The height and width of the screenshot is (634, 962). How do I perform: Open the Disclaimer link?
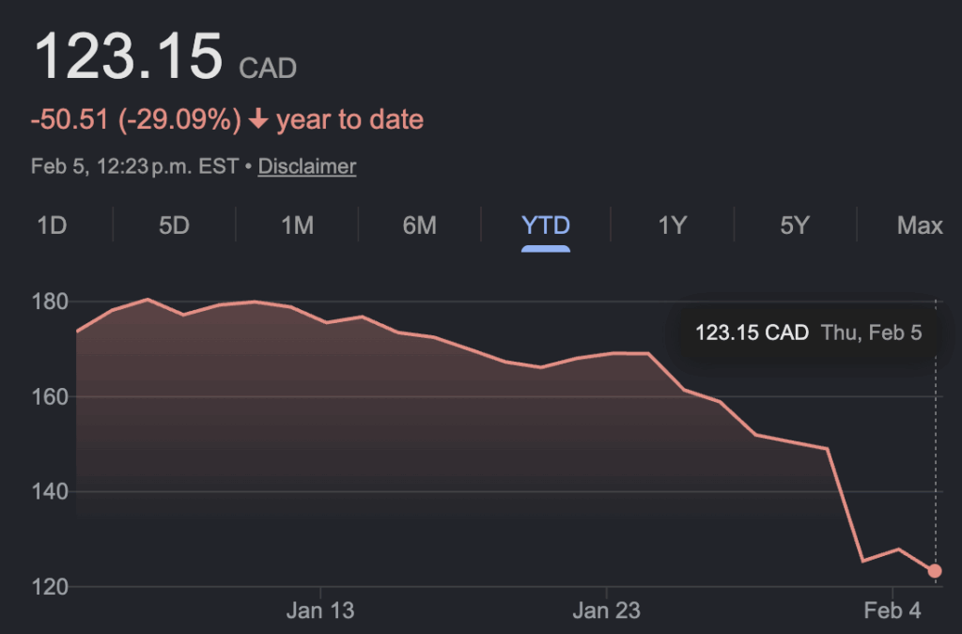coord(307,167)
